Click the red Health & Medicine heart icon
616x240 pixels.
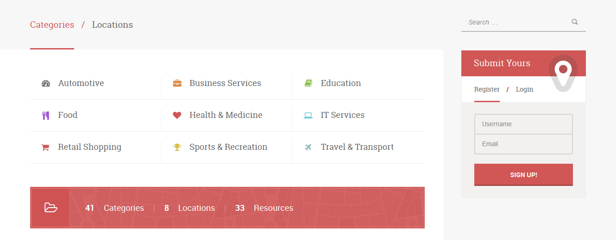pyautogui.click(x=177, y=116)
